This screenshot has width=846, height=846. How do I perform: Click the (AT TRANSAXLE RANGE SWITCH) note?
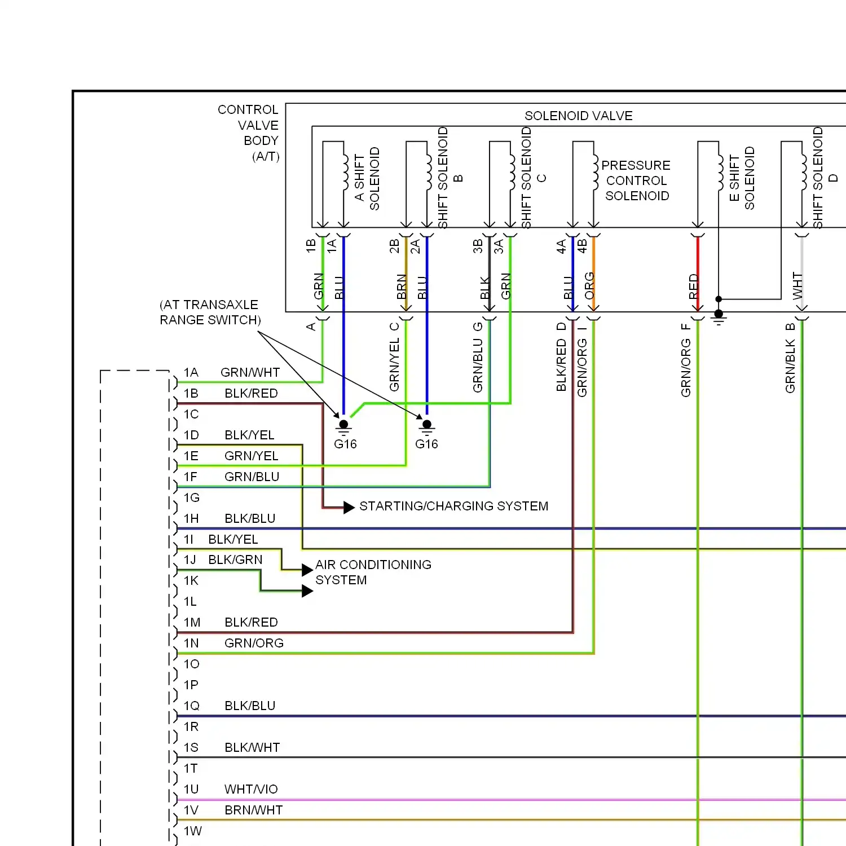tap(210, 312)
